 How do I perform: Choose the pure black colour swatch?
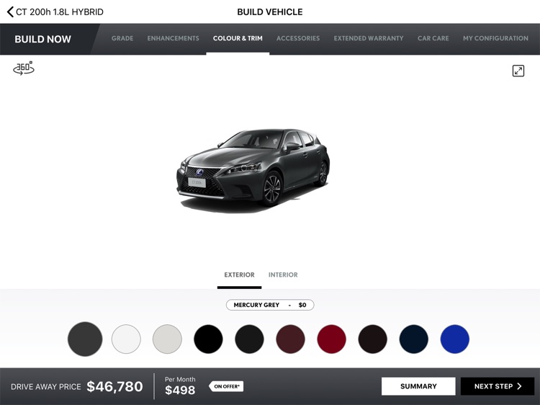(x=208, y=339)
